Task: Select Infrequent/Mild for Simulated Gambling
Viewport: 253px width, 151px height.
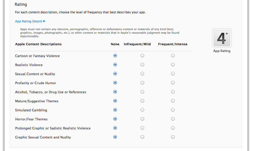Action: 142,110
